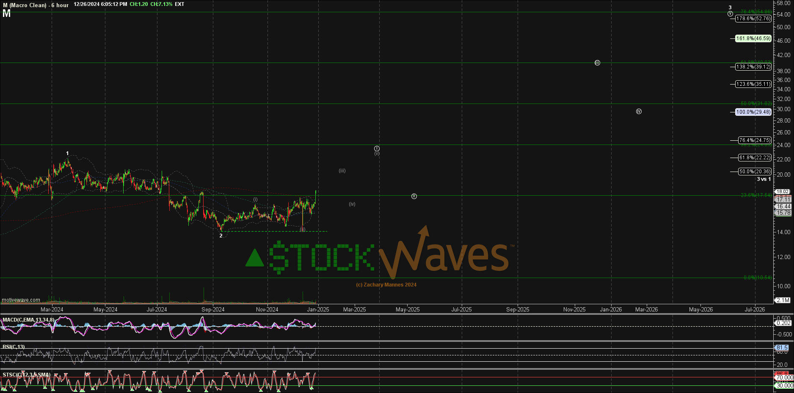Image resolution: width=794 pixels, height=393 pixels.
Task: Click the 161.8%(46.59) Fibonacci extension label
Action: coord(753,38)
